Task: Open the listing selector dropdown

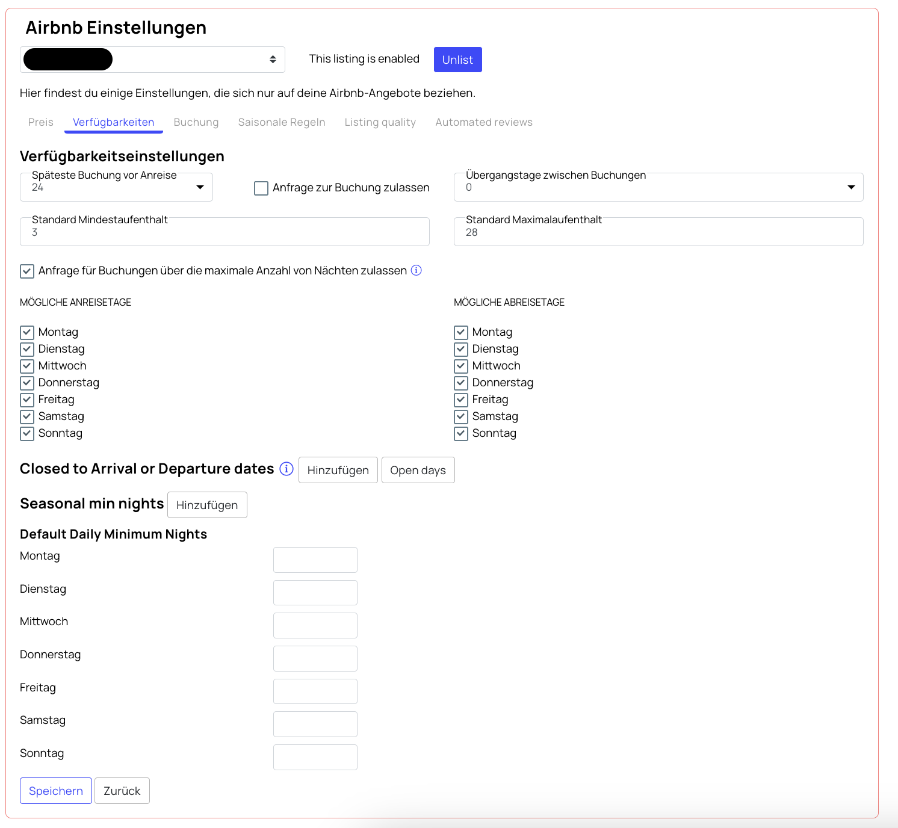Action: click(152, 60)
